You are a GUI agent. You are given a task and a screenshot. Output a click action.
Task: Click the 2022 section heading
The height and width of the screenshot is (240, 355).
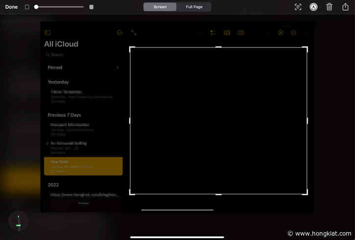[53, 185]
